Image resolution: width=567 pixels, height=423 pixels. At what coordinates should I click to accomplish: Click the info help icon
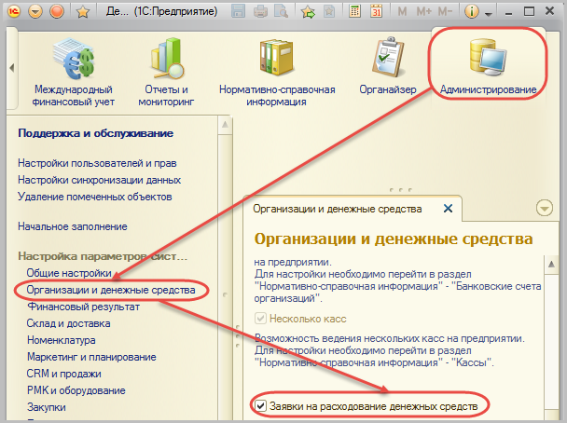point(471,12)
